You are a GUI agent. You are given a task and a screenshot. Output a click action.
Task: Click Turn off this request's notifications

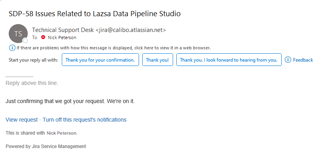[x=84, y=120]
